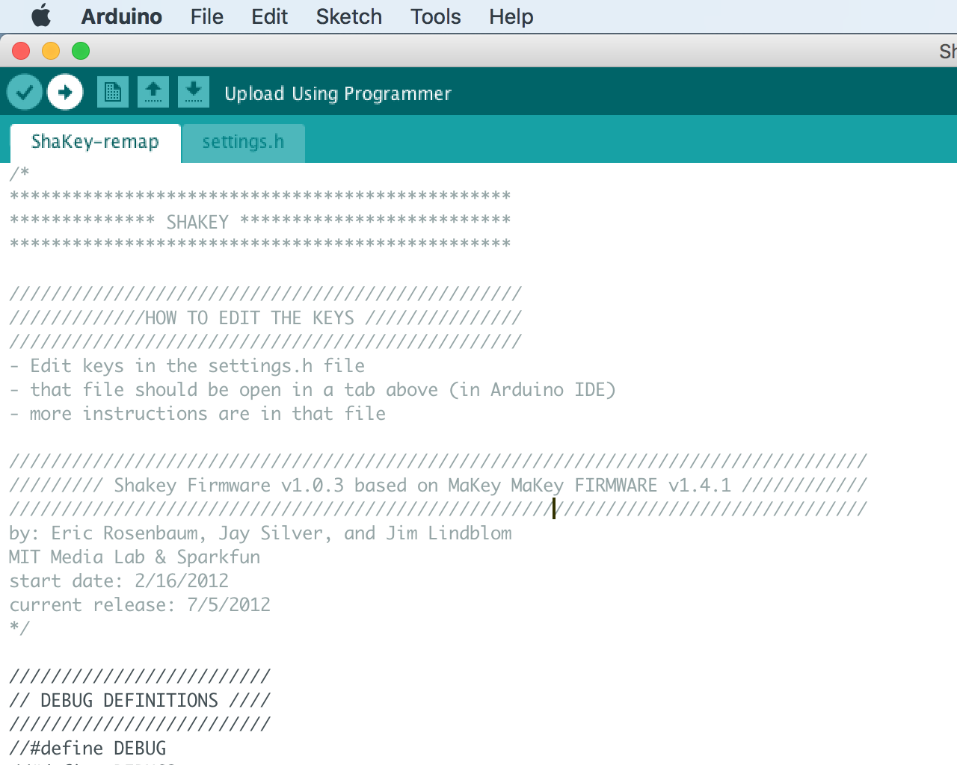Click the 'MIT Media Lab & Sparkfun' line

[135, 557]
